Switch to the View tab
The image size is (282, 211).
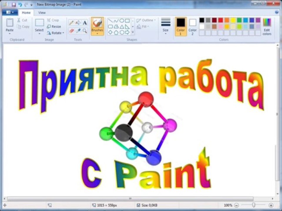42,13
